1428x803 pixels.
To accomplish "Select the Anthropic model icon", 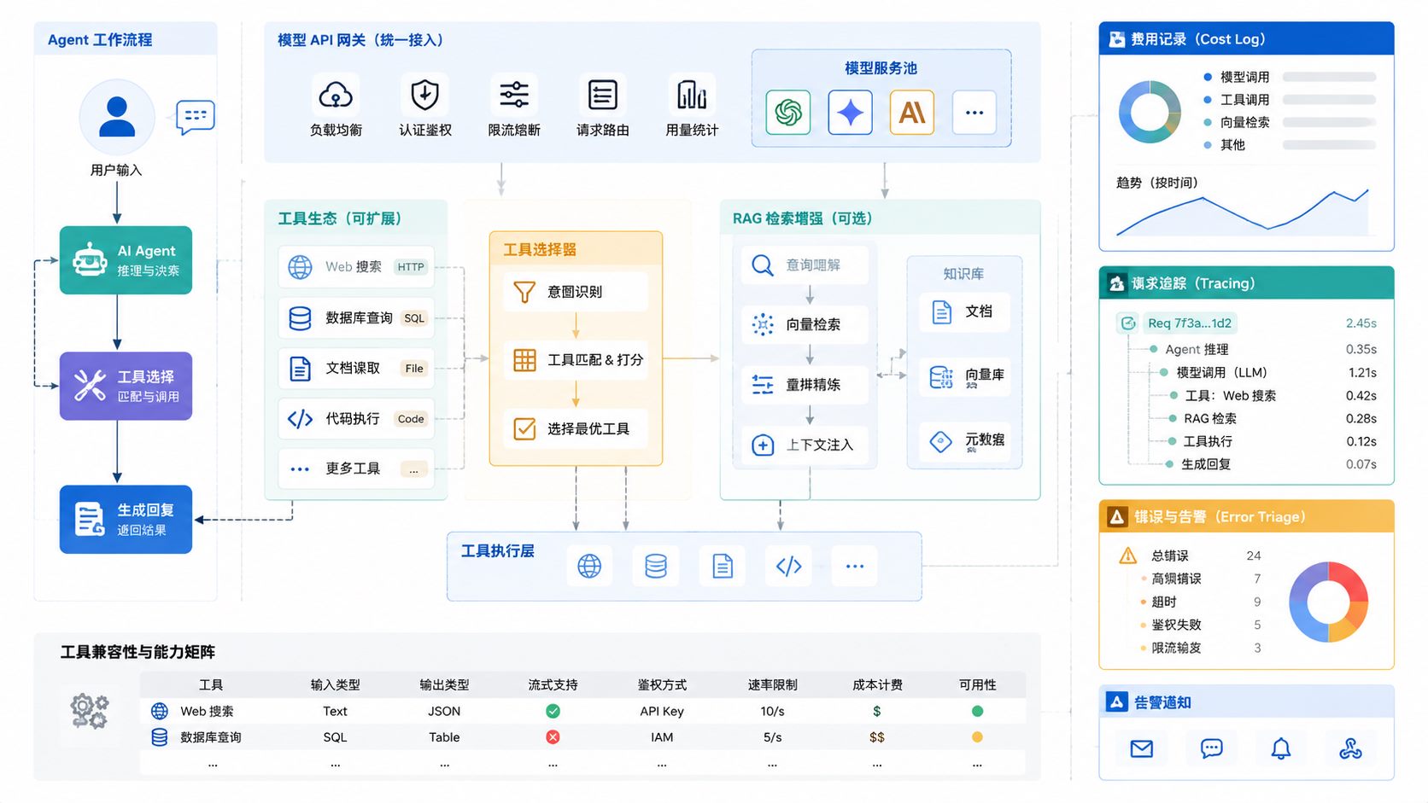I will click(x=912, y=112).
